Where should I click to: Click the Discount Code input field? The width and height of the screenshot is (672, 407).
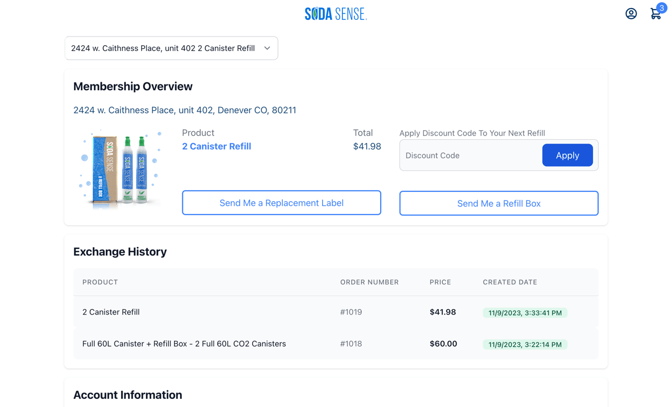click(x=470, y=155)
